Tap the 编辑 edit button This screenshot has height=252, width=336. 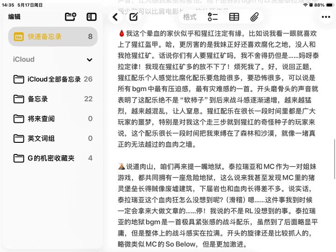(14, 17)
